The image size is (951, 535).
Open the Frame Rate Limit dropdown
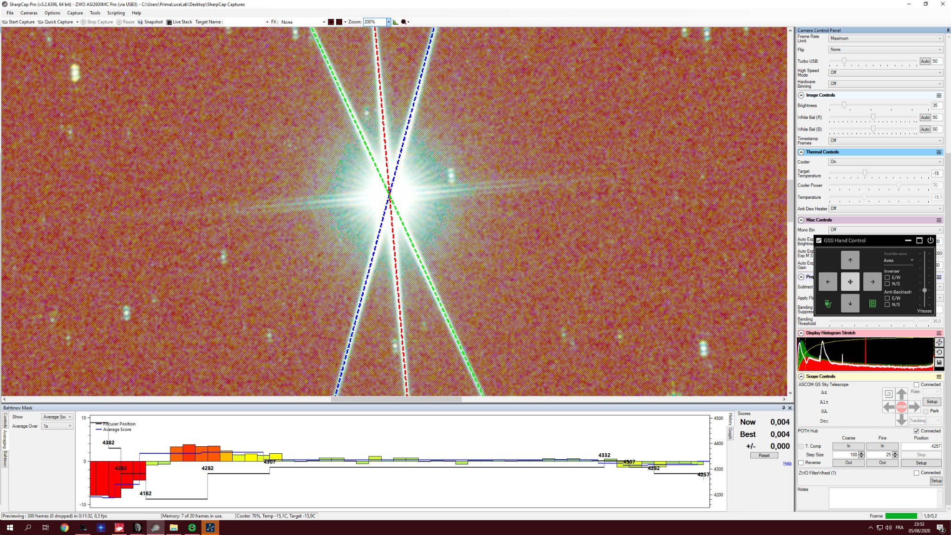tap(886, 39)
